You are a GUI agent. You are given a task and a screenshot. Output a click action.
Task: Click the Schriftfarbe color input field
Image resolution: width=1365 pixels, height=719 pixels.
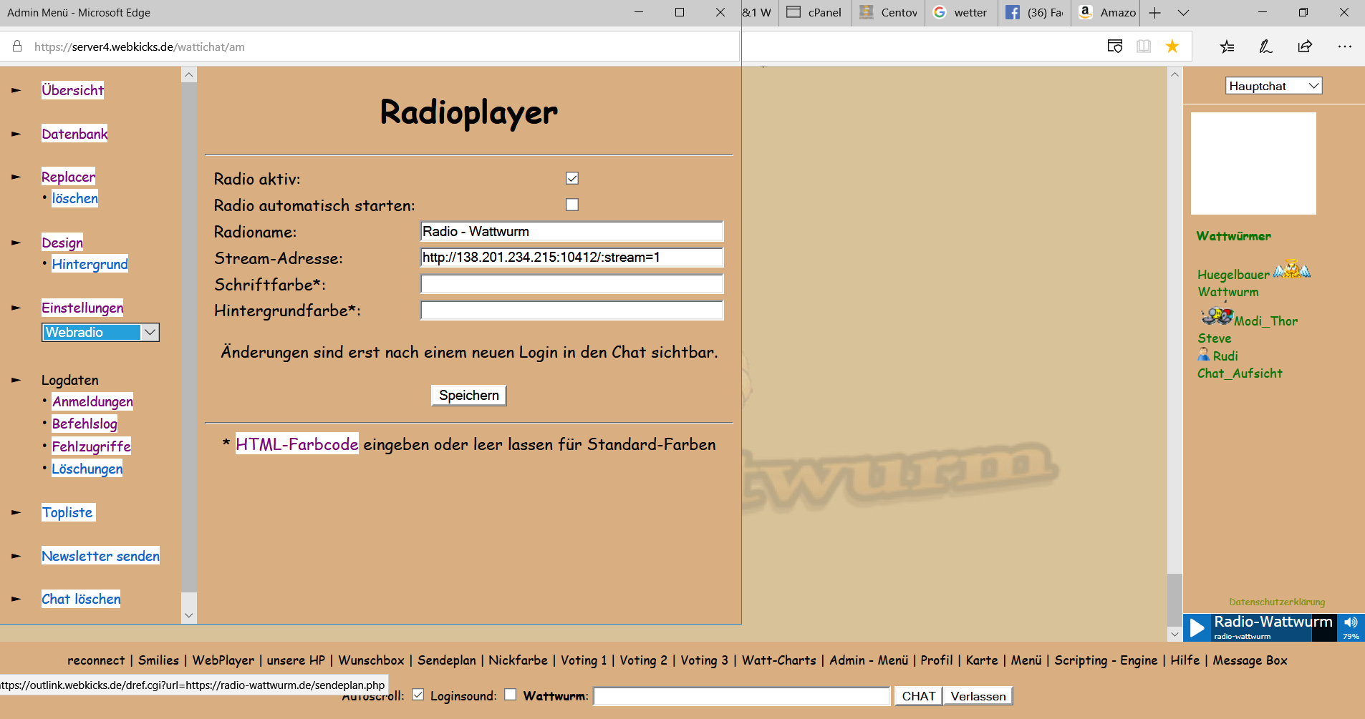[x=571, y=284]
